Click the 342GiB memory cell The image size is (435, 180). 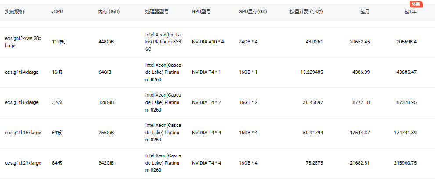click(106, 163)
